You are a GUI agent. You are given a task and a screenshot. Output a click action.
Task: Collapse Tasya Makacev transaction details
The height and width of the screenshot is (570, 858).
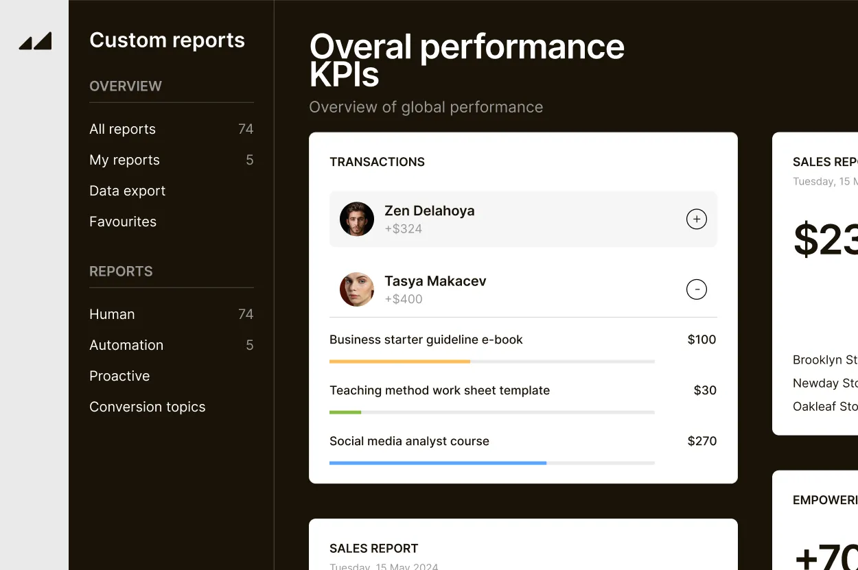696,289
